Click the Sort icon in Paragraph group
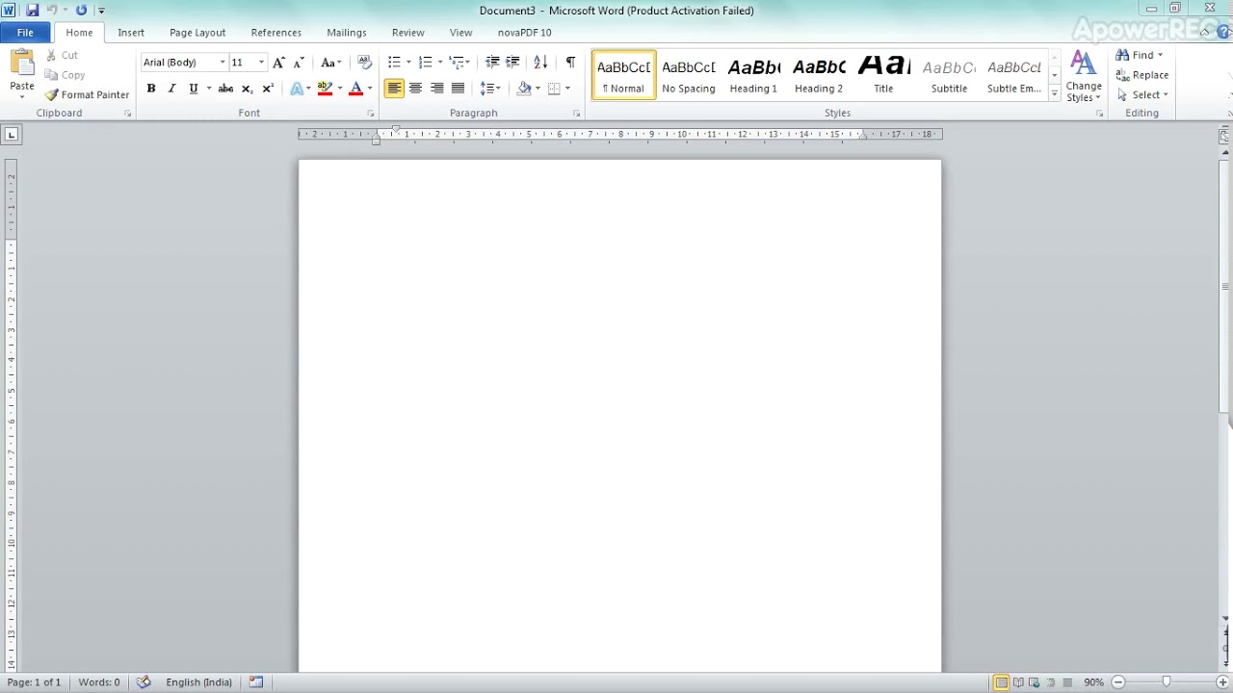The height and width of the screenshot is (693, 1233). [x=540, y=63]
